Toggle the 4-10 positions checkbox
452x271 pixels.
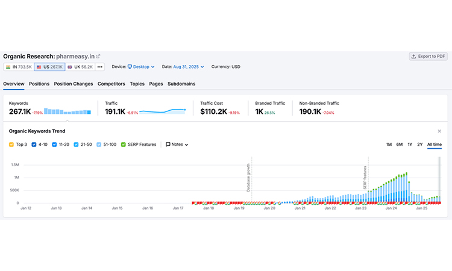tap(34, 145)
